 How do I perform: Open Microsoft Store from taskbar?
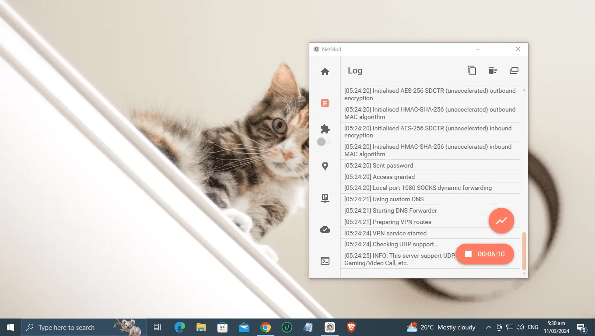click(x=222, y=327)
